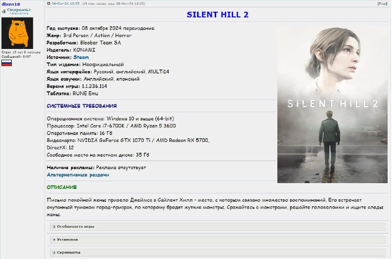Image resolution: width=392 pixels, height=259 pixels.
Task: Click the RAM value '16 Гб'
Action: (x=106, y=133)
